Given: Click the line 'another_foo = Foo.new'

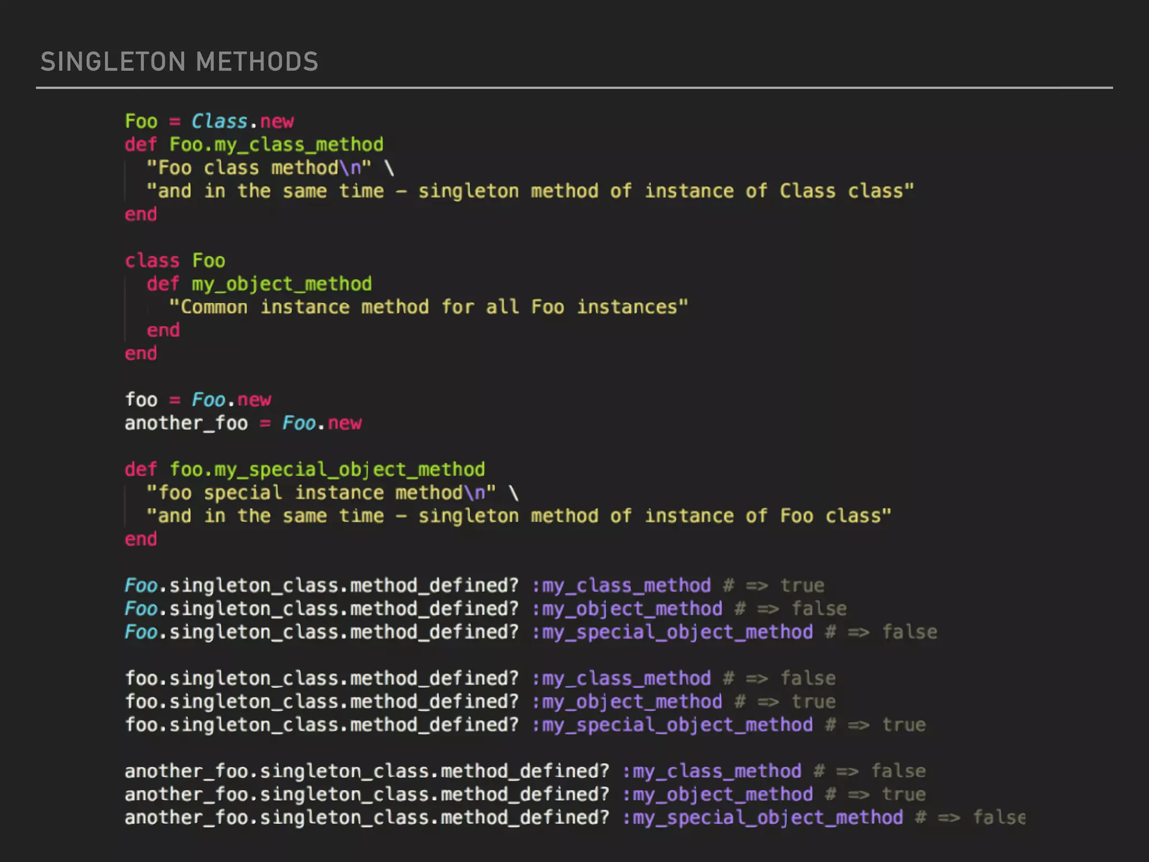Looking at the screenshot, I should (x=243, y=423).
